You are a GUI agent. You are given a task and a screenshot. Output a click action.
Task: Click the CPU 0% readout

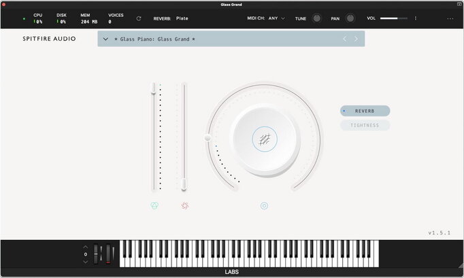pos(38,18)
